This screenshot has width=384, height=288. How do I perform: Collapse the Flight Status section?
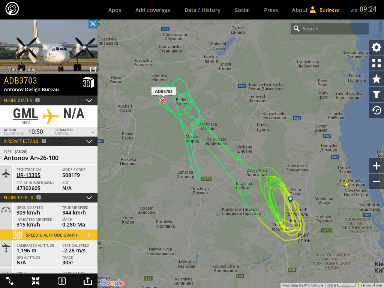[x=89, y=100]
